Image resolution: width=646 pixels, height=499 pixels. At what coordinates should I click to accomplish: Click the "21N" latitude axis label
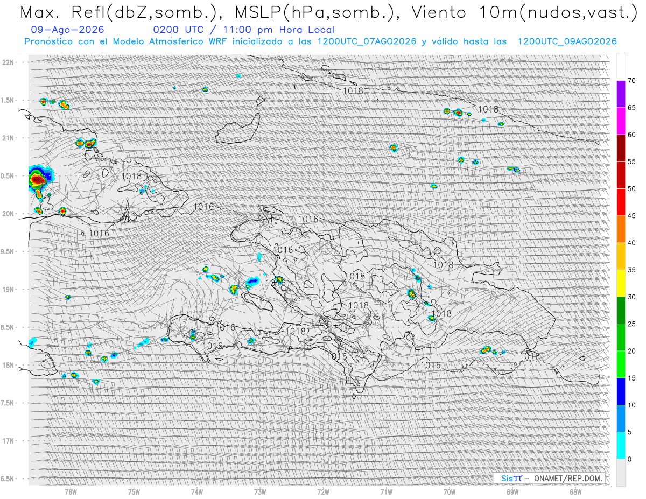(x=8, y=138)
